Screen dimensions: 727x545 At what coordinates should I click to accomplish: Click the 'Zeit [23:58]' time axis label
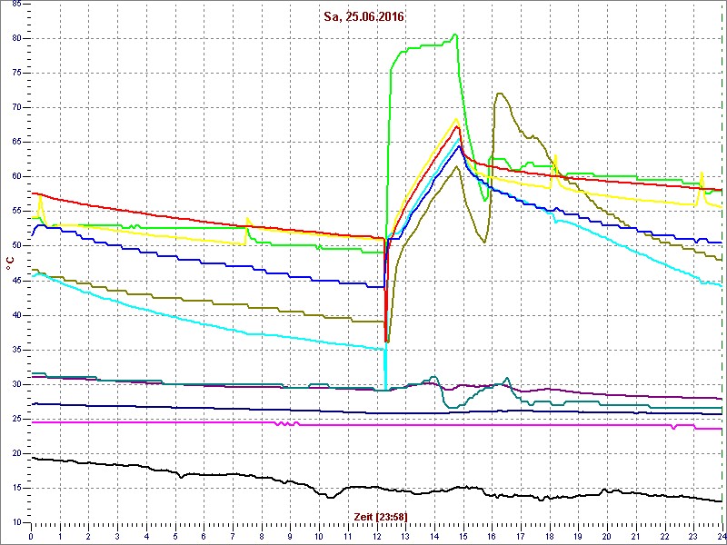[x=381, y=516]
